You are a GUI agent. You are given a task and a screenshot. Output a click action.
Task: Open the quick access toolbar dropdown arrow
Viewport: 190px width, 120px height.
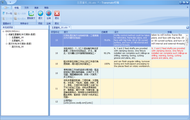point(10,2)
